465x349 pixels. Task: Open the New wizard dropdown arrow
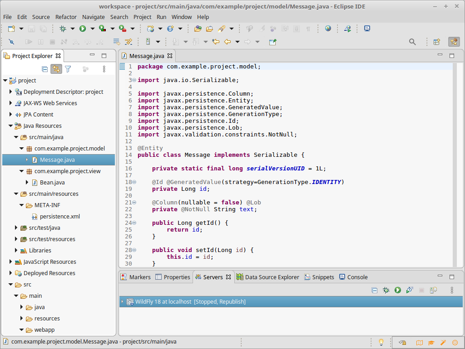click(x=20, y=28)
